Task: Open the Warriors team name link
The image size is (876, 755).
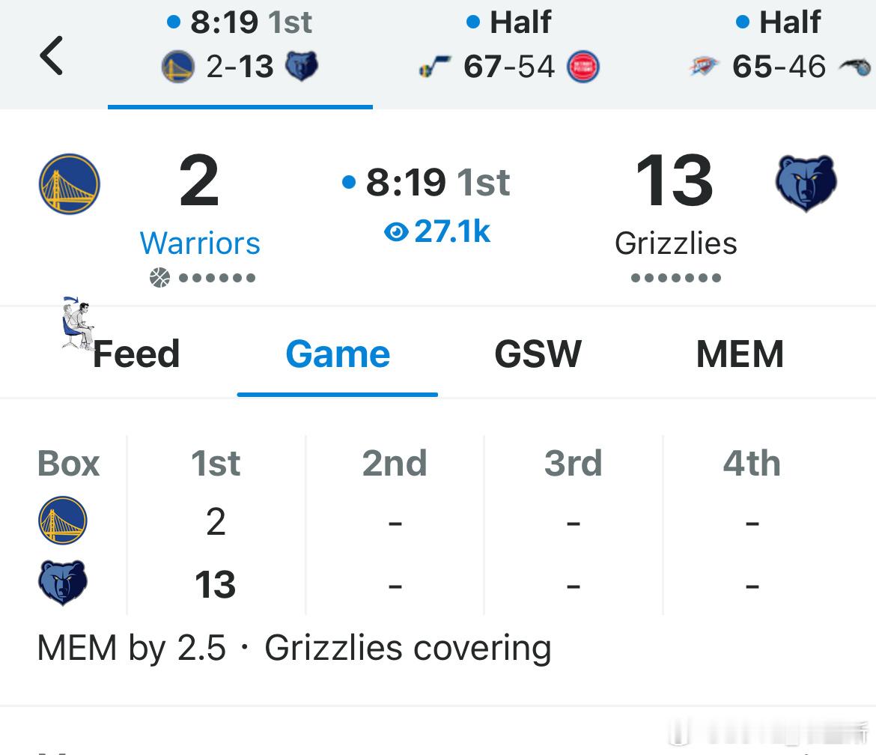Action: pyautogui.click(x=200, y=243)
